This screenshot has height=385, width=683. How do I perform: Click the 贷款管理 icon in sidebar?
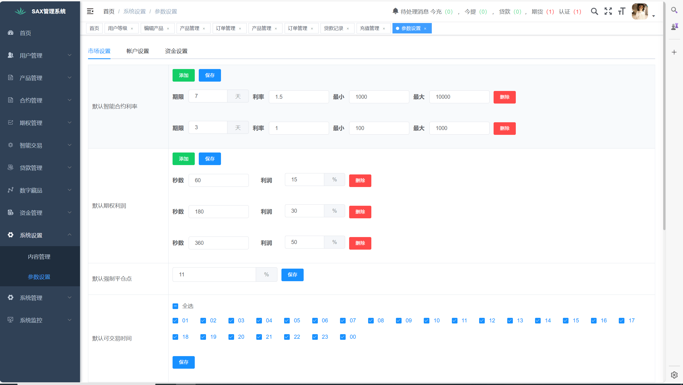(11, 167)
